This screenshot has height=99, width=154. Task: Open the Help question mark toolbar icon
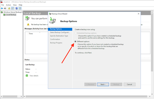click(17, 8)
